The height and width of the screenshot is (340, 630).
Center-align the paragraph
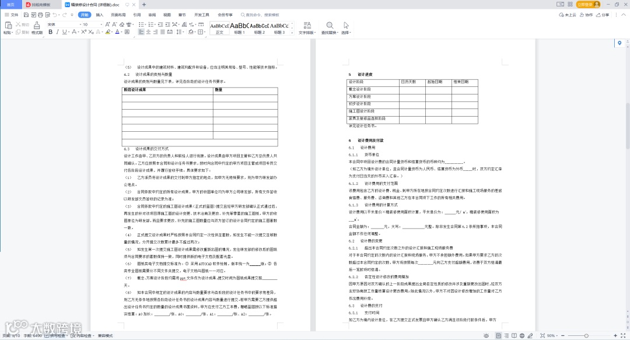[148, 31]
